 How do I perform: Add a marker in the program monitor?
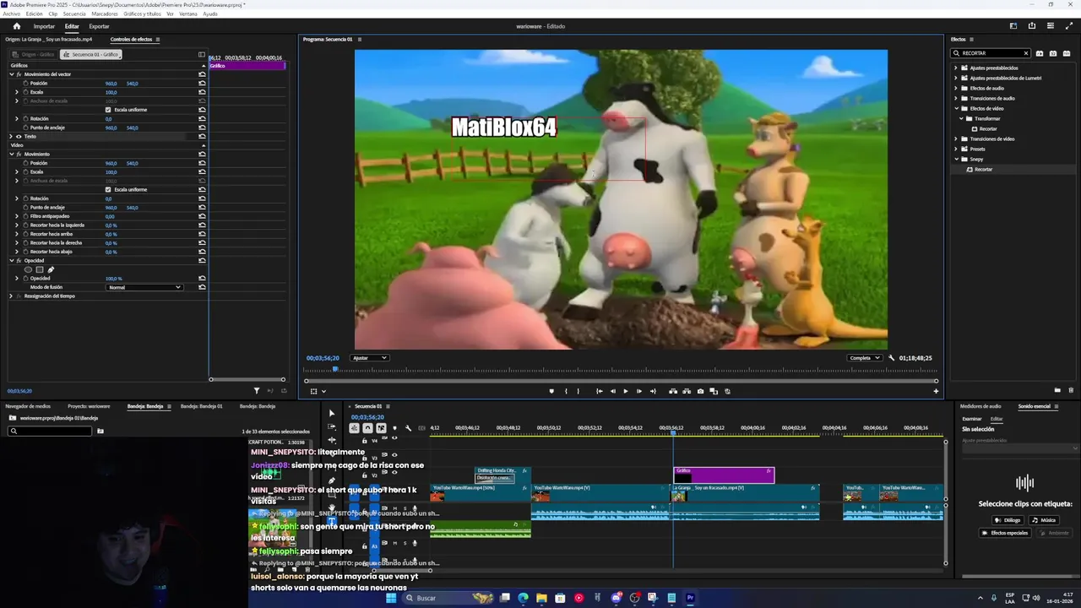[551, 391]
